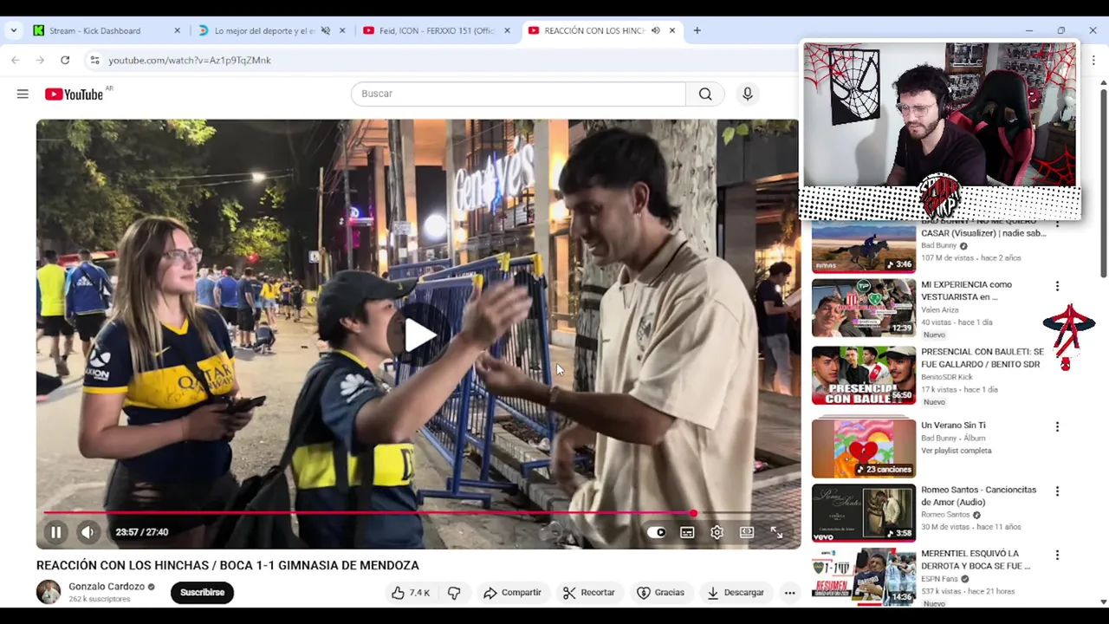The height and width of the screenshot is (624, 1109).
Task: Toggle the autoplay switch in player
Action: coord(657,532)
